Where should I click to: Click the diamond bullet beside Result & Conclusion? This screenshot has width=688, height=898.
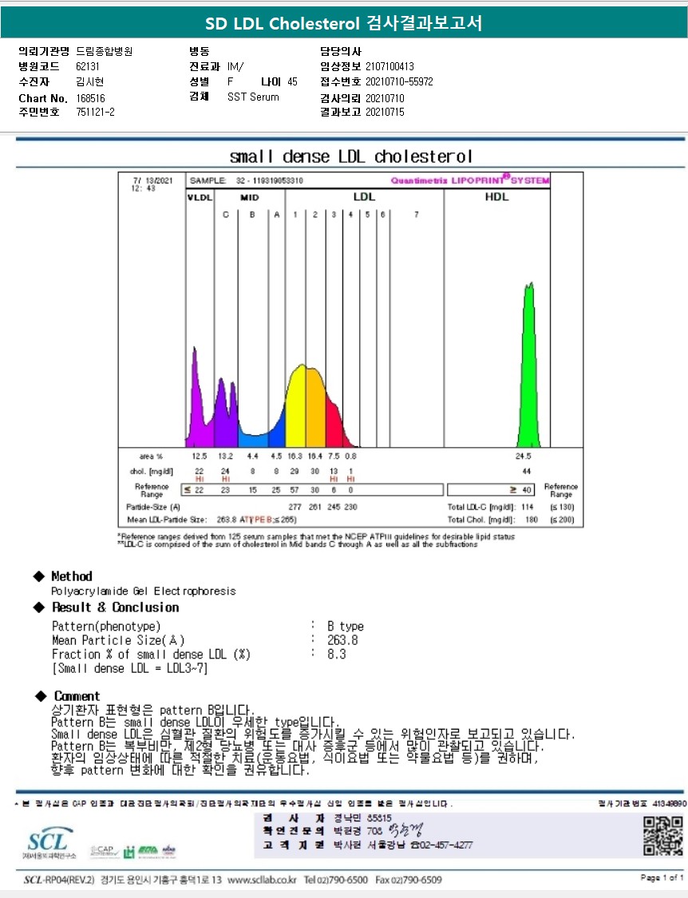pyautogui.click(x=38, y=607)
